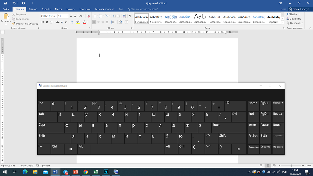Click the subscript x₂ icon
313x176 pixels.
[62, 22]
